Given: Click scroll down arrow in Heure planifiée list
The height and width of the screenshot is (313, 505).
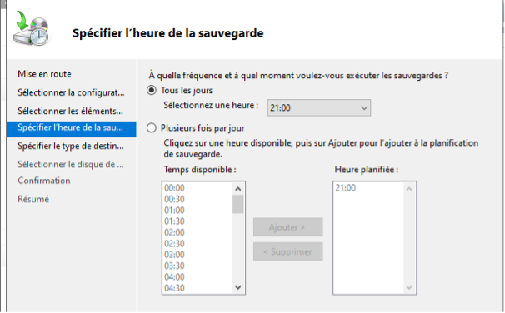Looking at the screenshot, I should pyautogui.click(x=409, y=287).
